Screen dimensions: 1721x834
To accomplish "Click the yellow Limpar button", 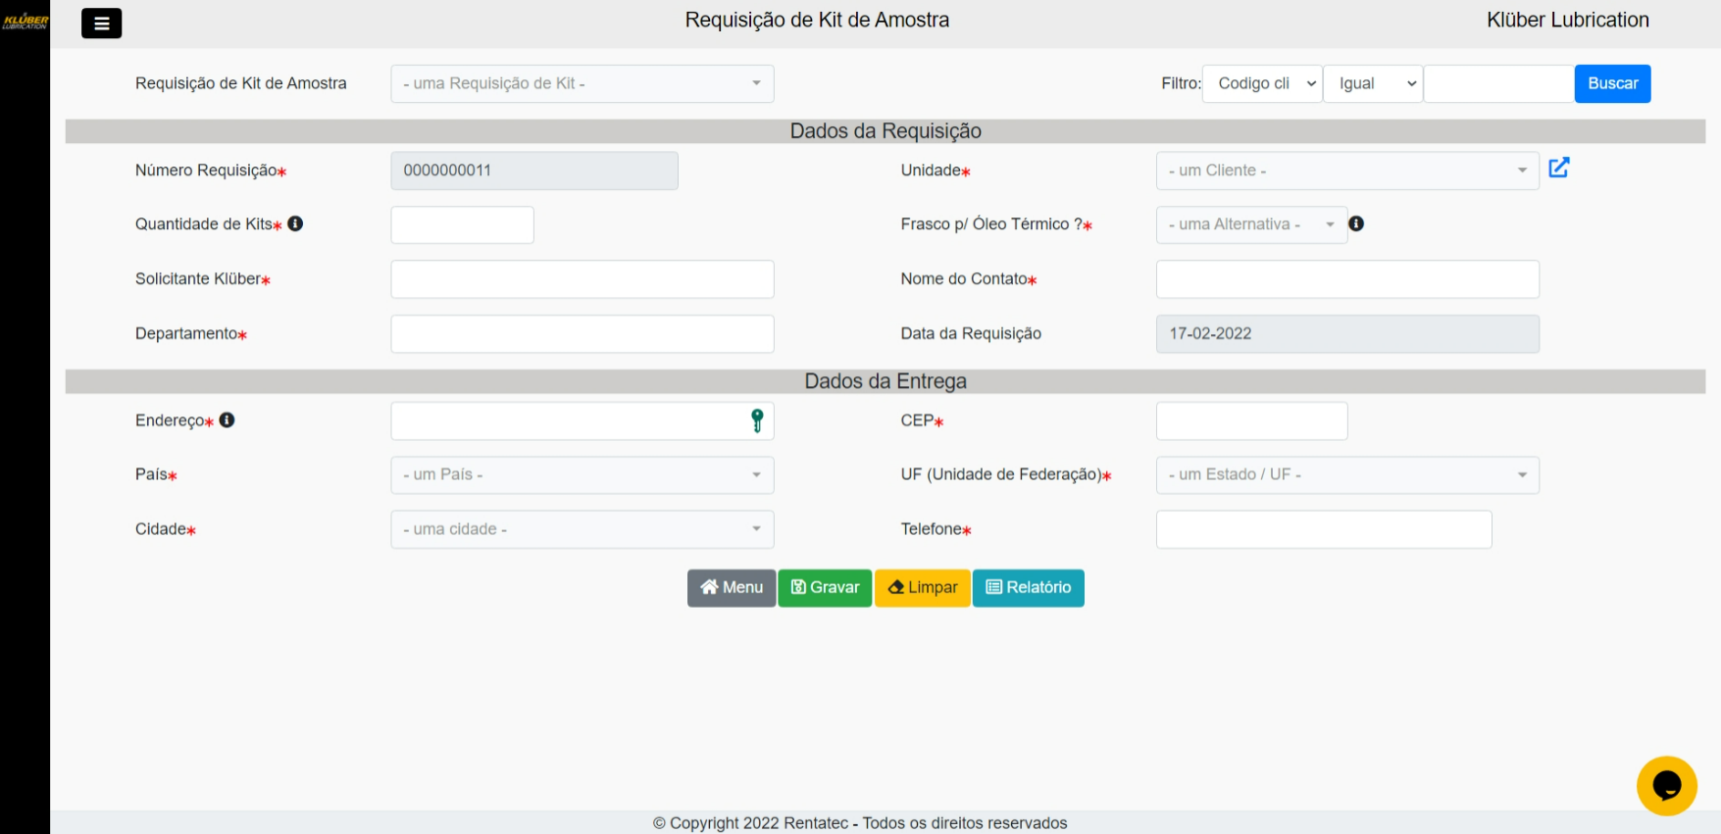I will point(923,588).
